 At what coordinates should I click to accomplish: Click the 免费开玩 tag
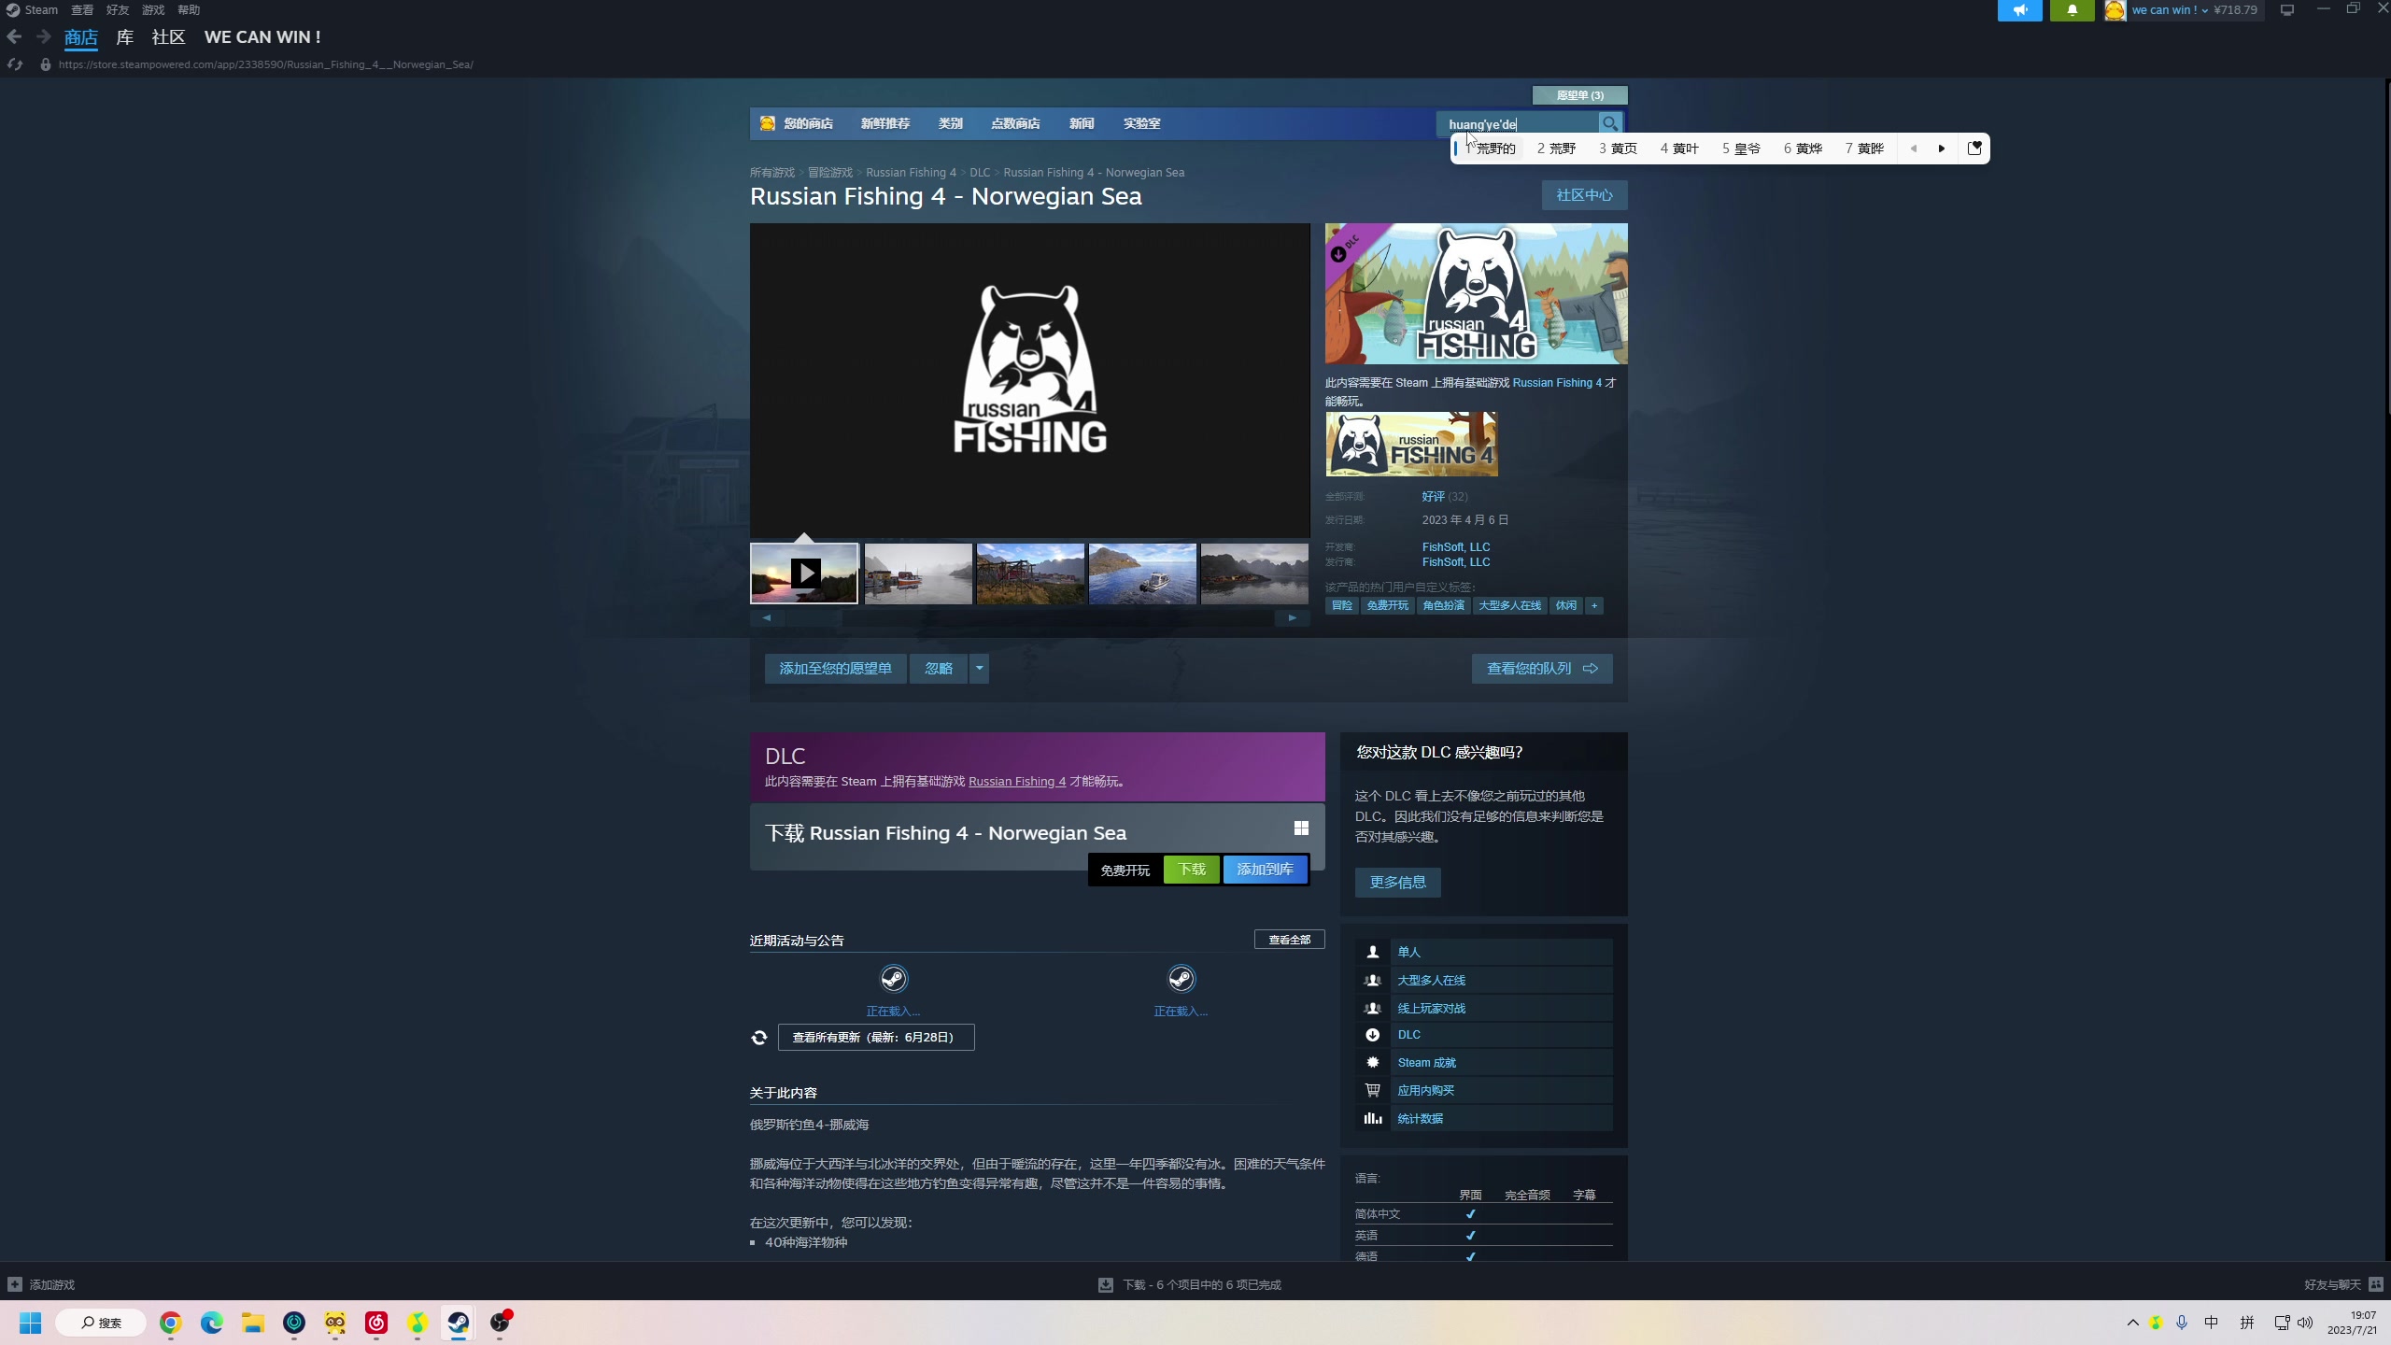1387,605
